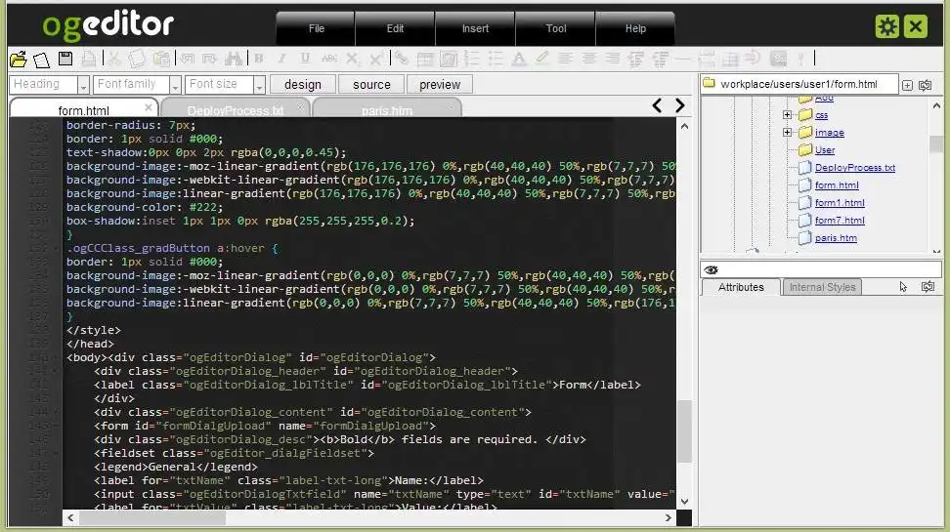Screen dimensions: 950x532
Task: Click the copy toolbar icon
Action: click(137, 59)
